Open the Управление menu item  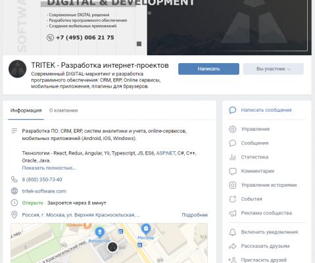tap(255, 129)
